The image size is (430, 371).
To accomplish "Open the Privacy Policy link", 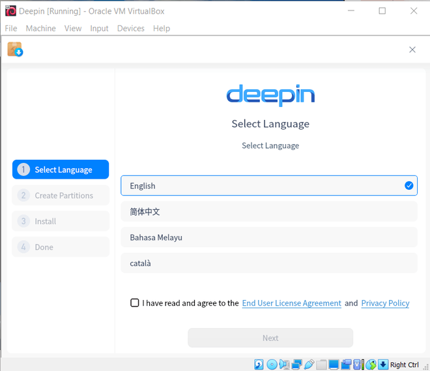I will (385, 303).
